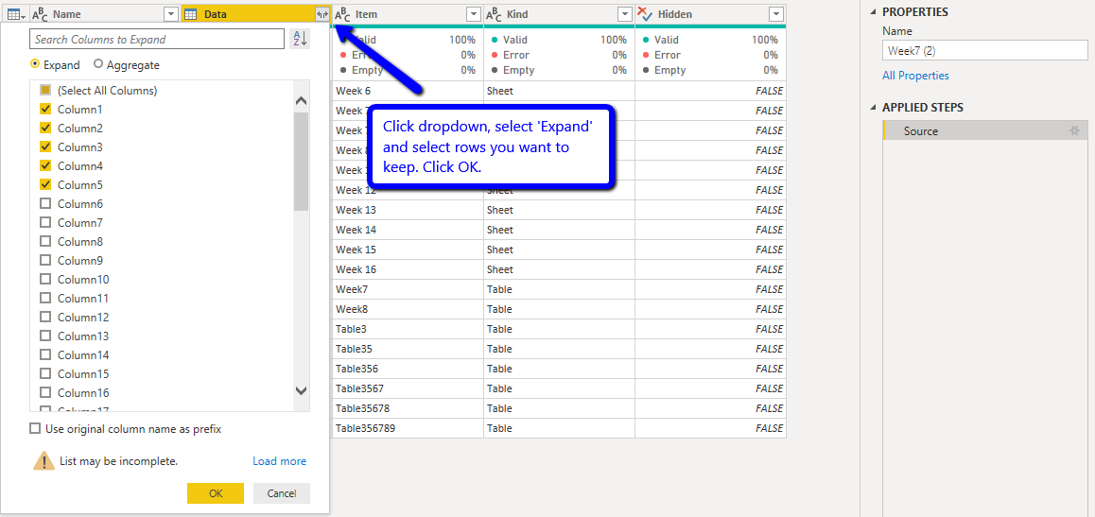Uncheck the Column4 checkbox
This screenshot has width=1095, height=517.
click(x=45, y=165)
